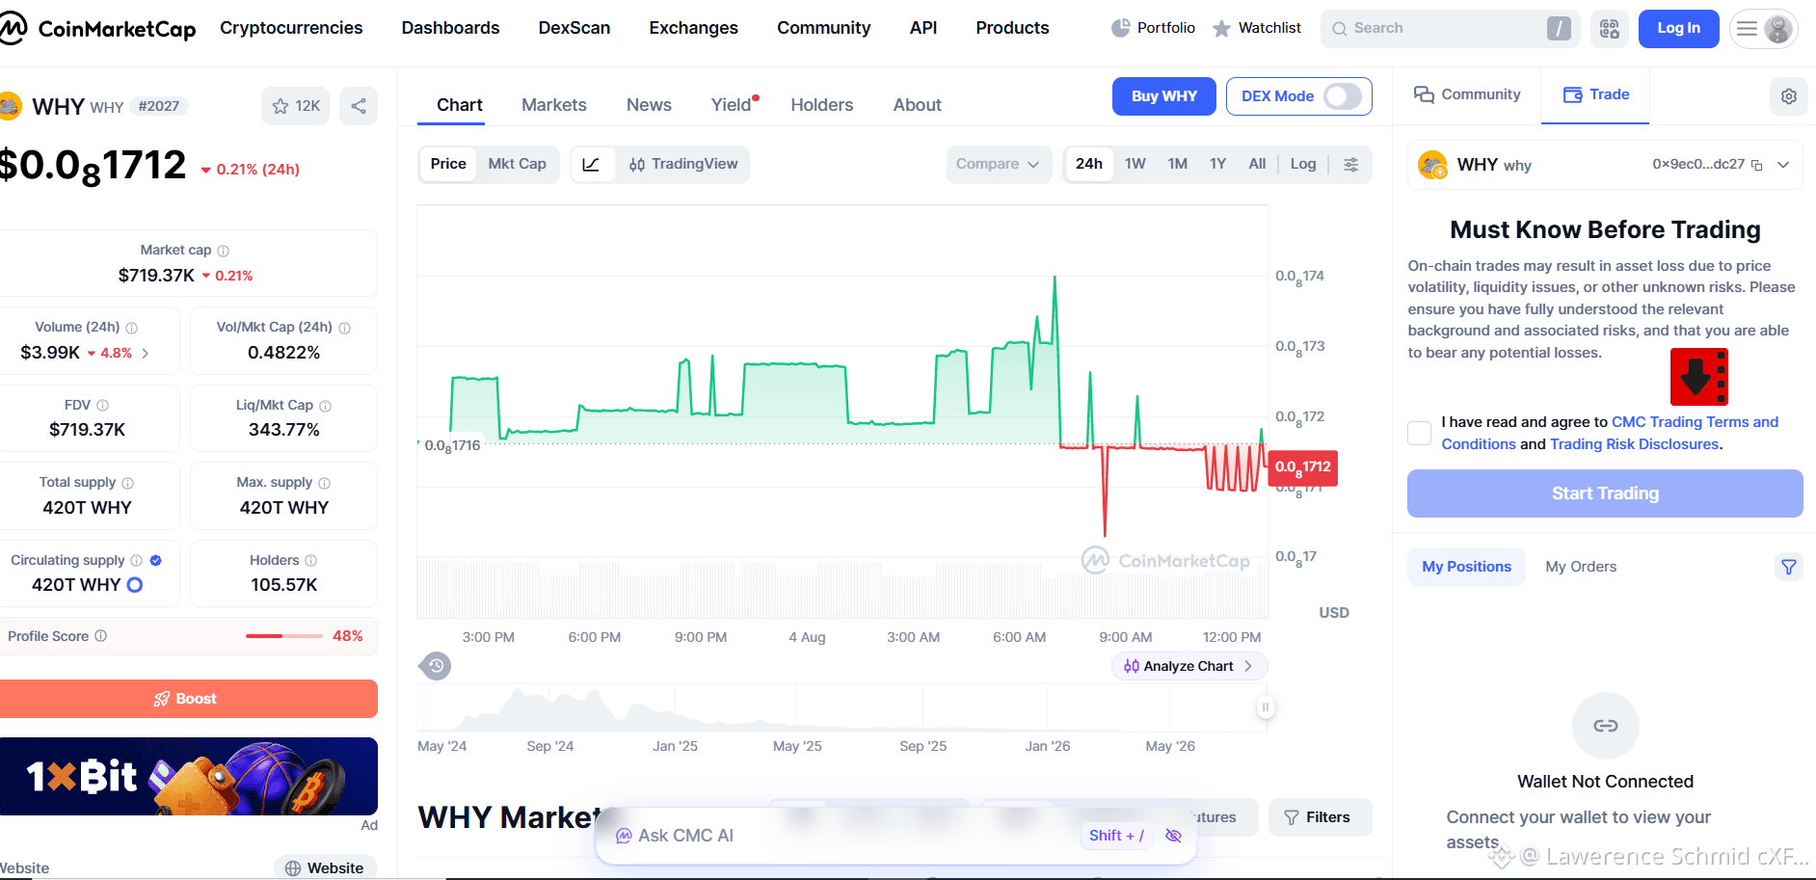Switch to the Markets tab
Screen dimensions: 1816x880
(x=554, y=105)
